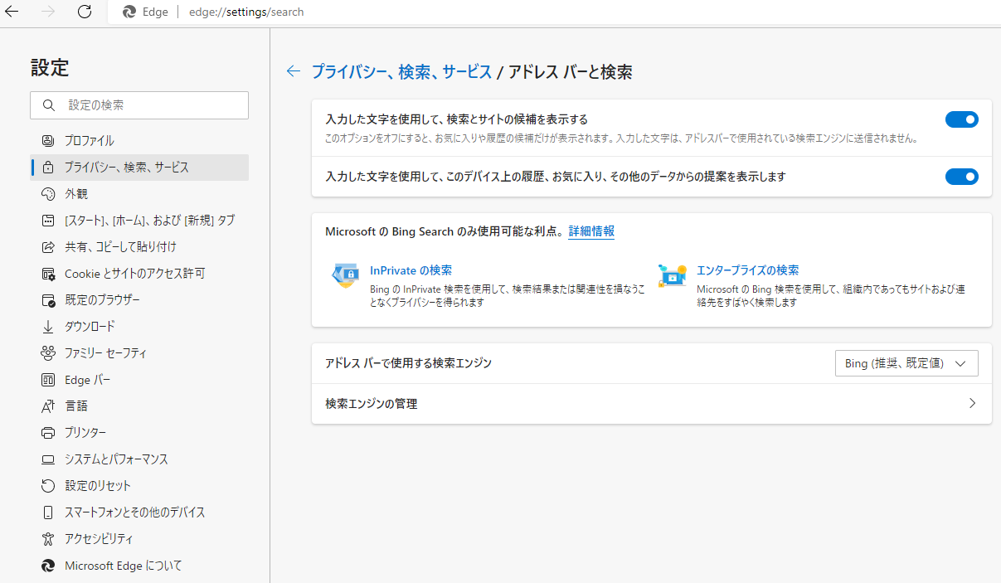Reload the page with the refresh icon
1001x583 pixels.
pyautogui.click(x=84, y=12)
